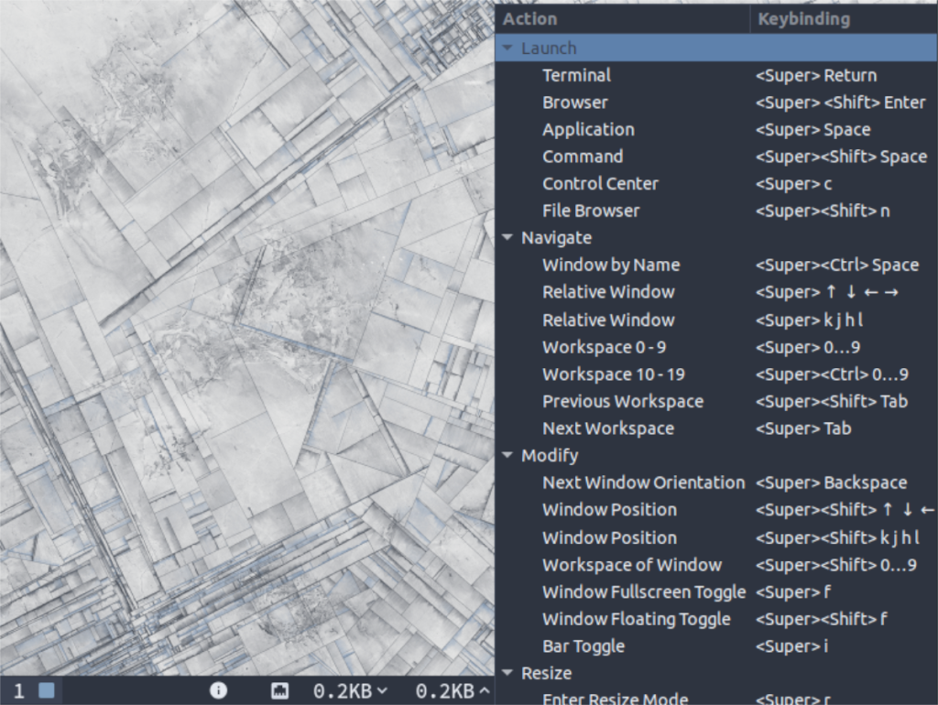Click the info icon in the status bar
The image size is (938, 705).
coord(218,691)
